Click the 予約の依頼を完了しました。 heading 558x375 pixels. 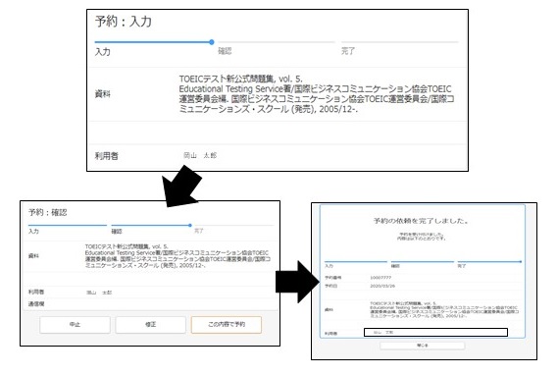[x=422, y=221]
